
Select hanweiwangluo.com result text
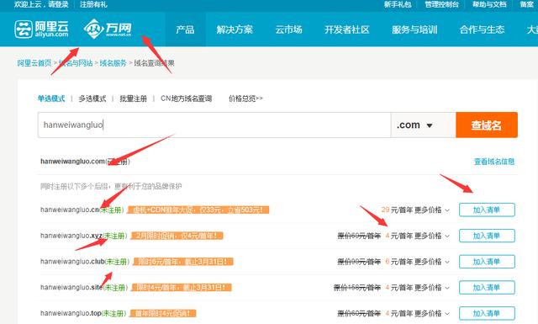click(85, 161)
